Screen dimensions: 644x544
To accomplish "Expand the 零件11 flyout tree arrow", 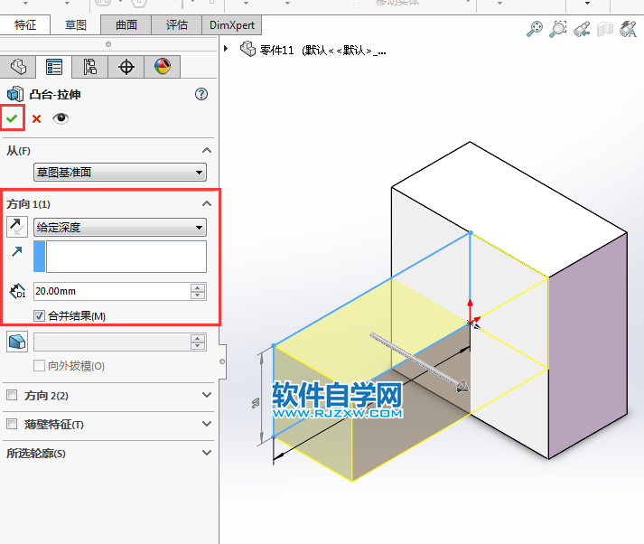I will (x=226, y=49).
